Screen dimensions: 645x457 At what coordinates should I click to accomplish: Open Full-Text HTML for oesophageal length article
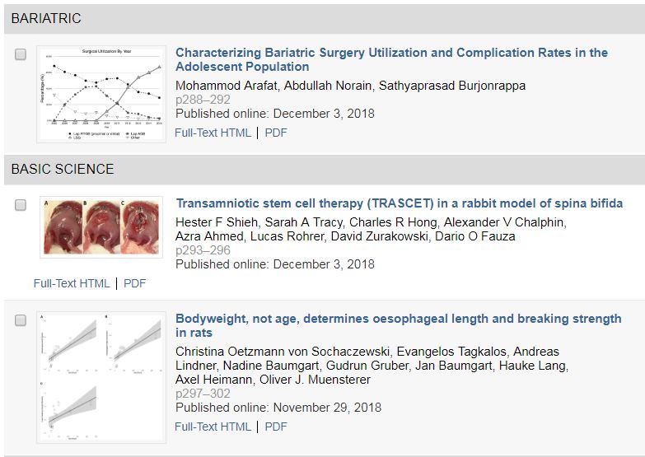213,427
